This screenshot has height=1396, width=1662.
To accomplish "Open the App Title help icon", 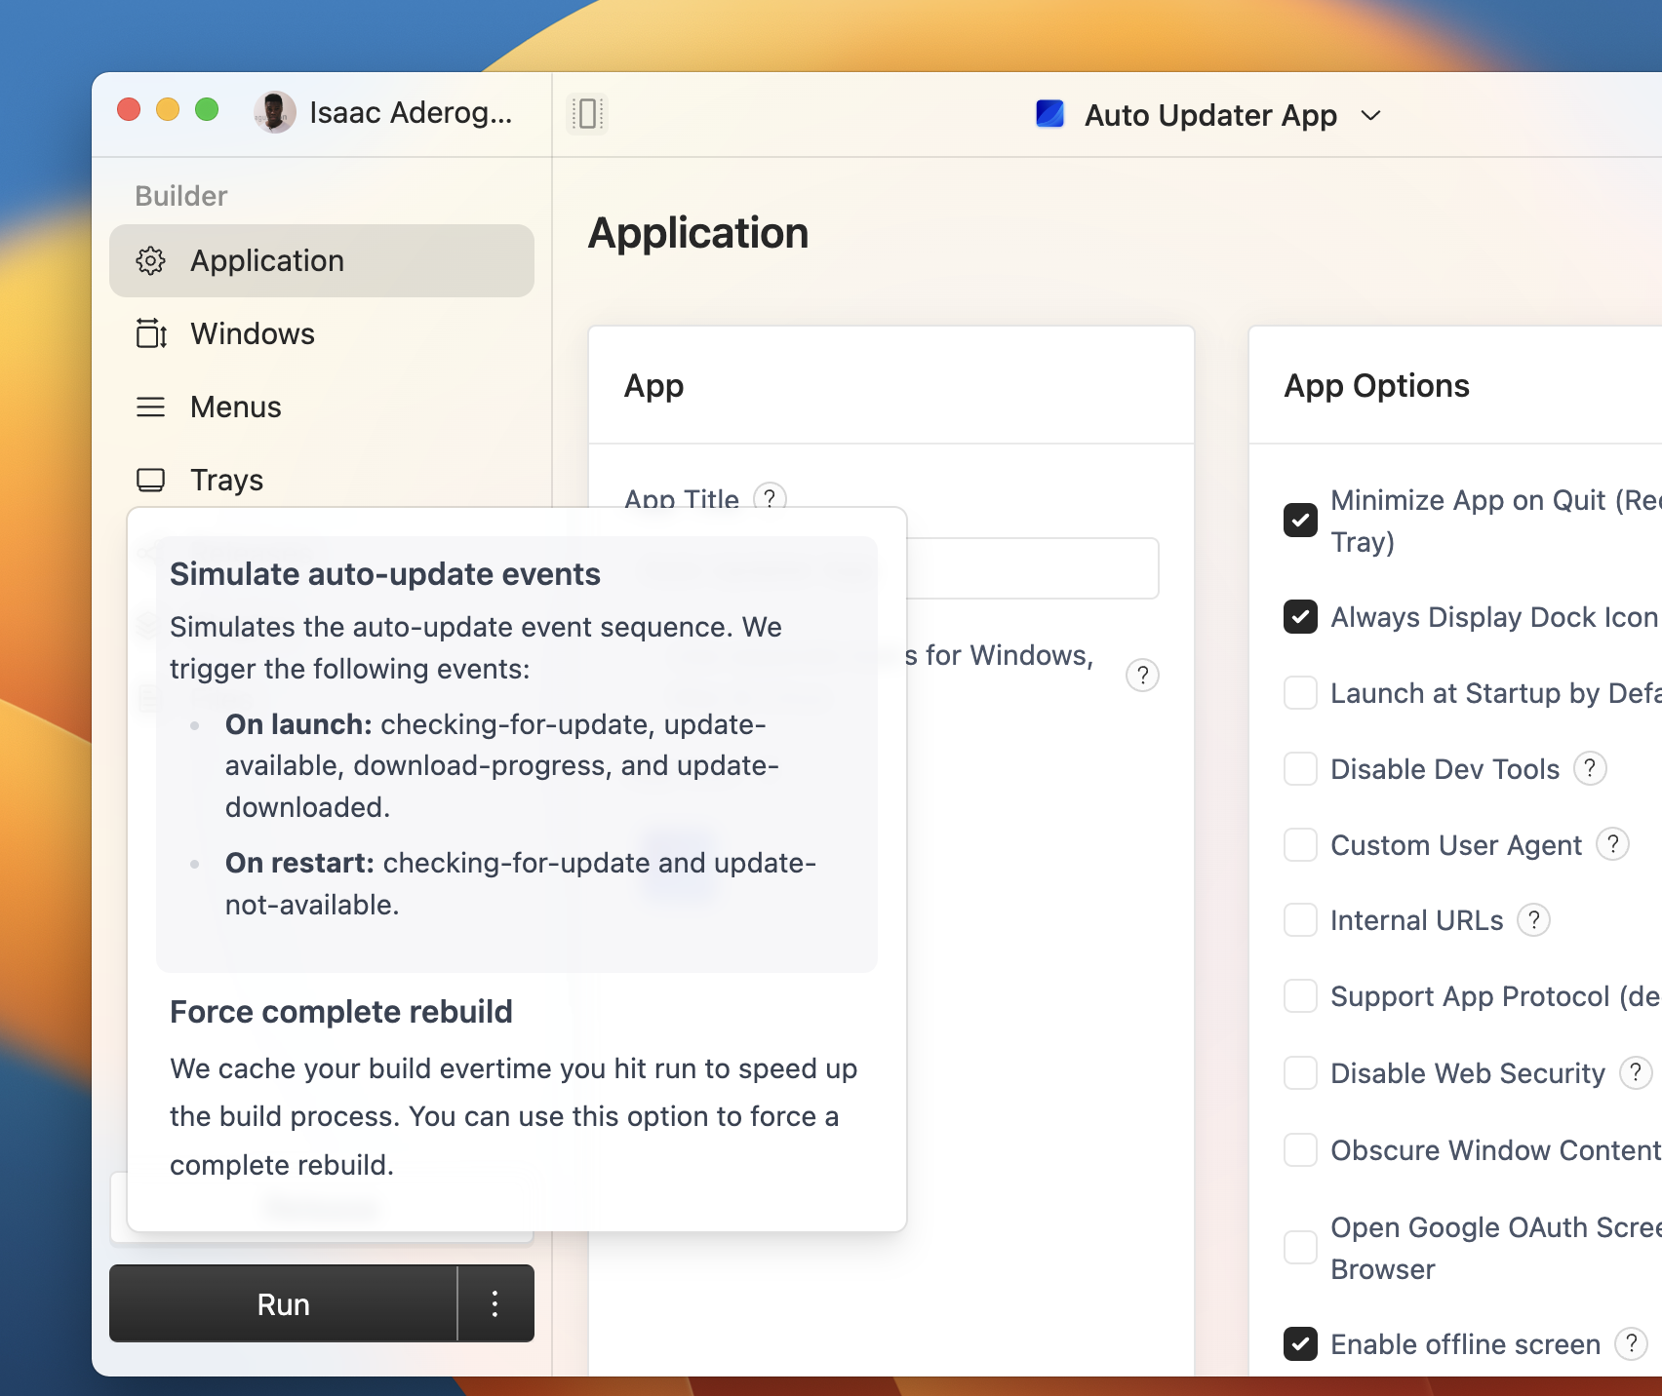I will (x=772, y=499).
